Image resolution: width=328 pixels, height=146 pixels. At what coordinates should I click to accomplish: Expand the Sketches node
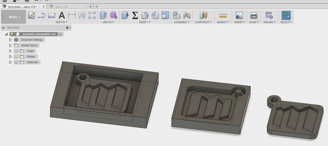coord(10,62)
